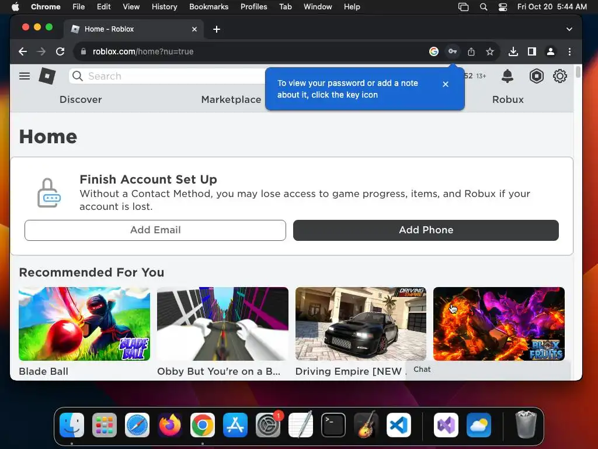Open a new tab with plus button

coord(217,29)
